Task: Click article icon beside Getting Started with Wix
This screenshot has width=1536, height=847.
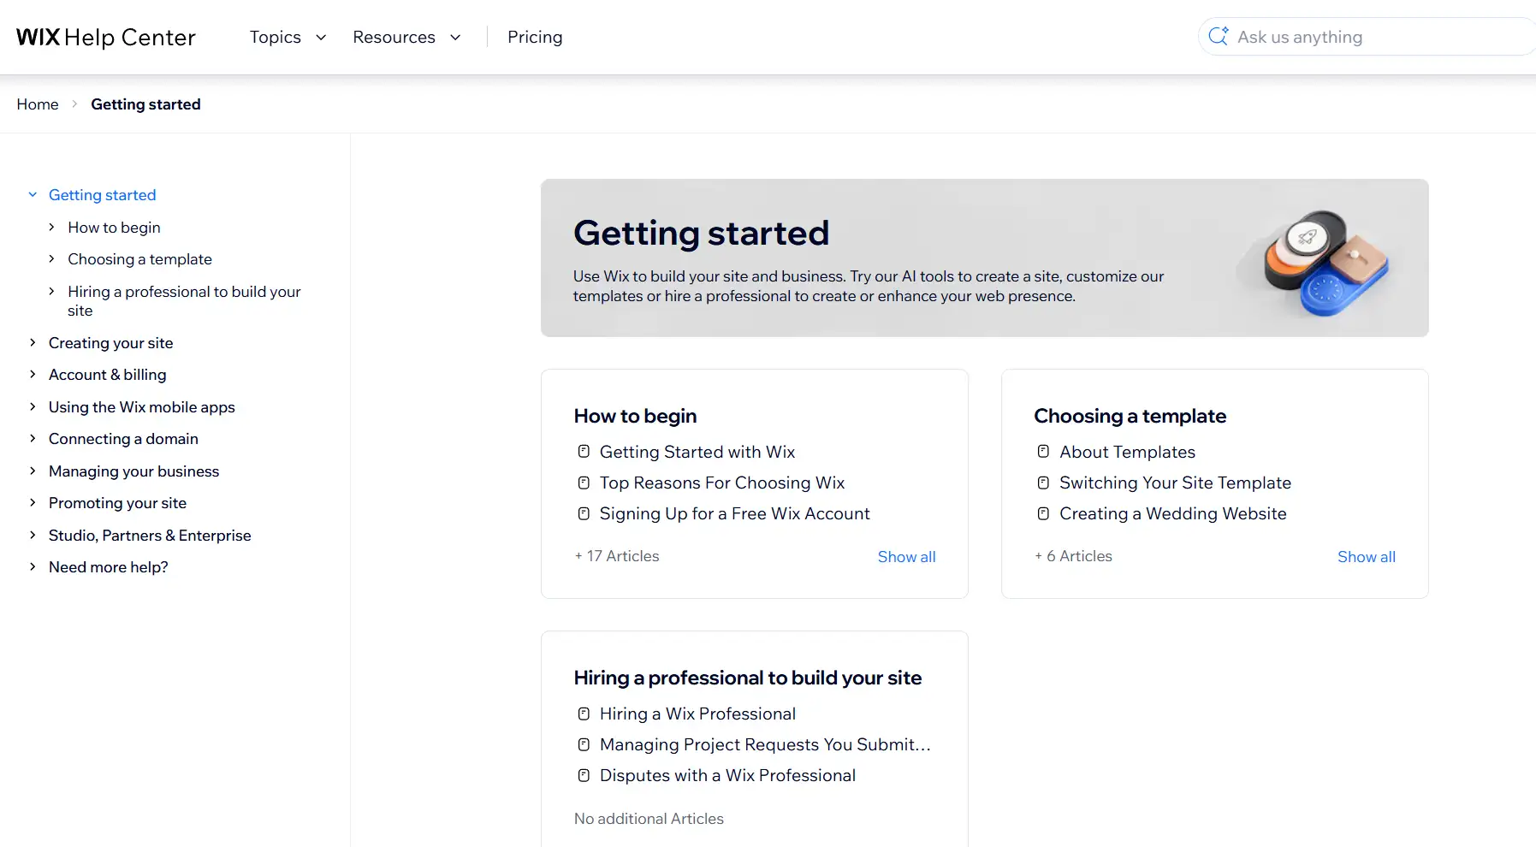Action: (584, 451)
